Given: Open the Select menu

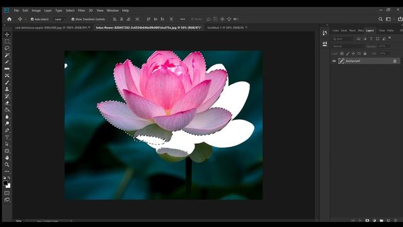Looking at the screenshot, I should (70, 11).
